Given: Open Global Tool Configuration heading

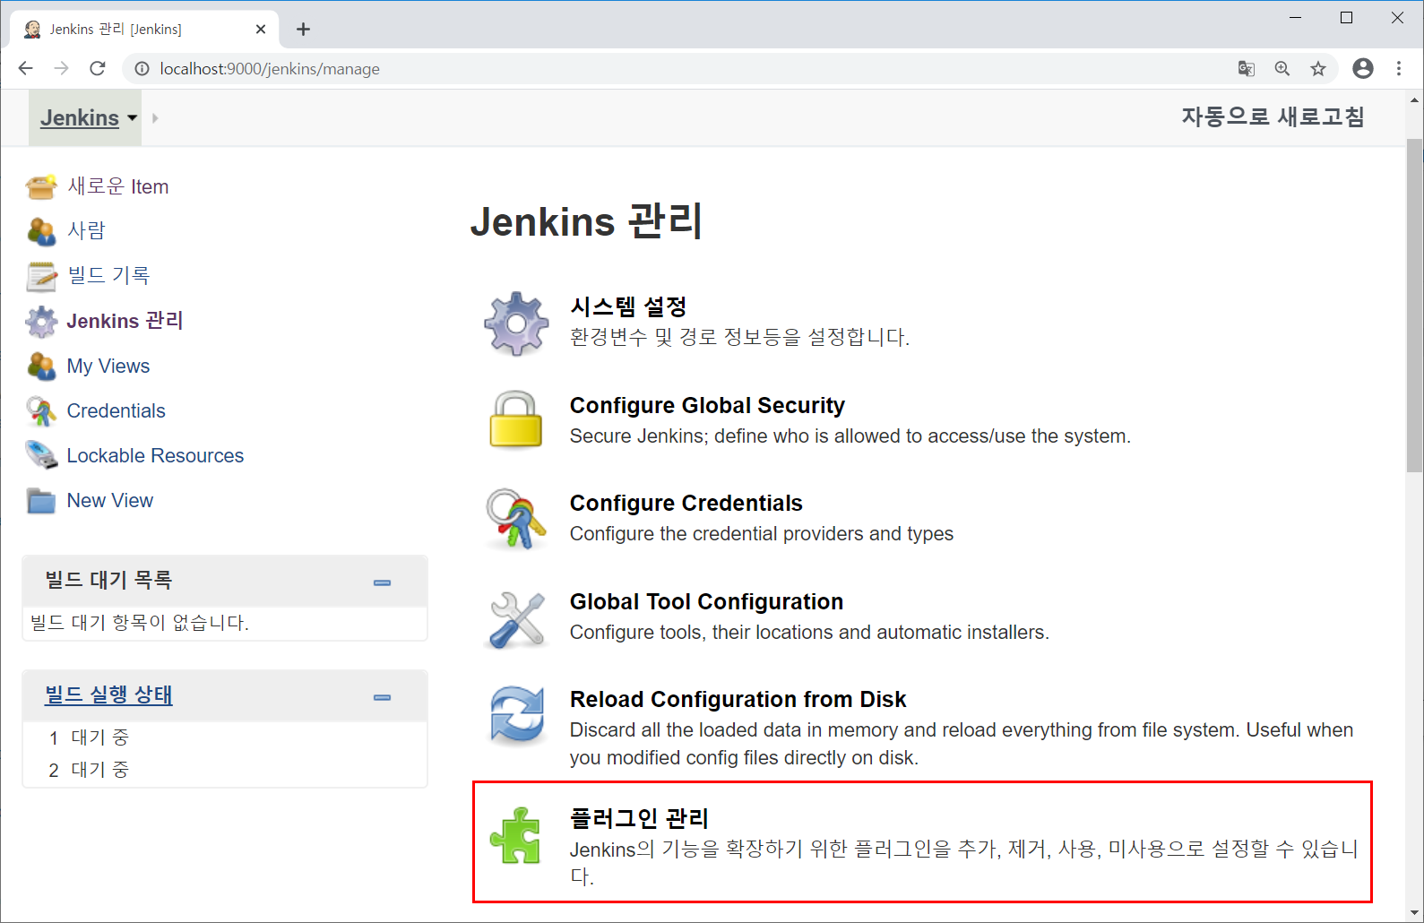Looking at the screenshot, I should click(706, 601).
